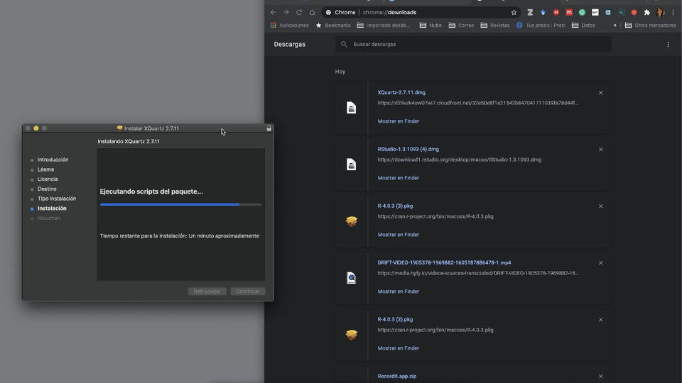Select Instalación step in installer
This screenshot has height=383, width=682.
coord(52,209)
